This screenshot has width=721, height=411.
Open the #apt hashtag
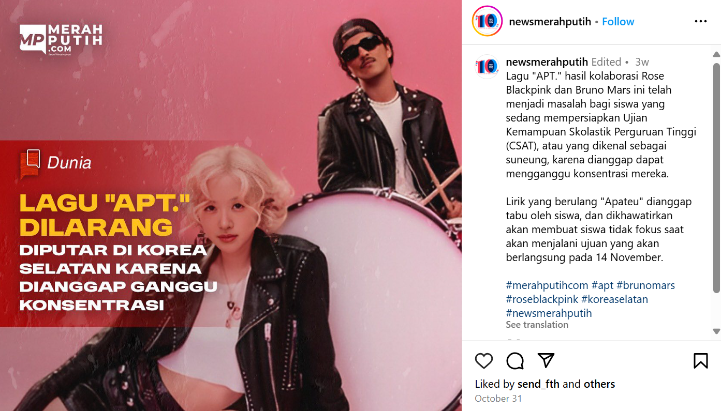(602, 285)
